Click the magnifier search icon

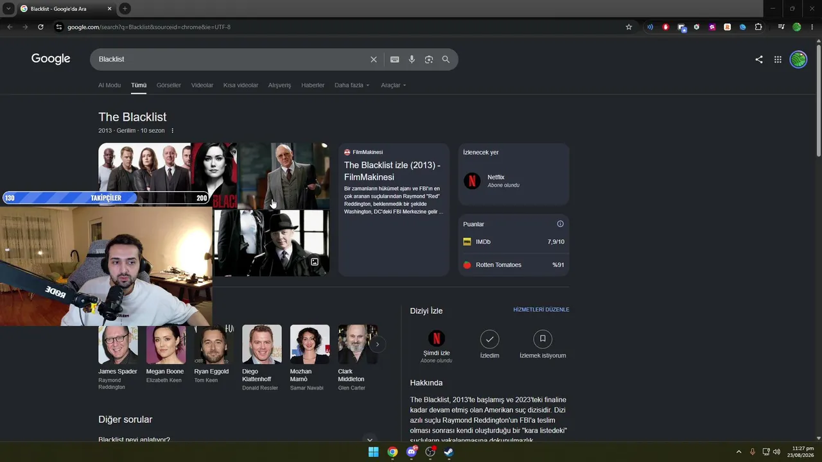pyautogui.click(x=446, y=59)
